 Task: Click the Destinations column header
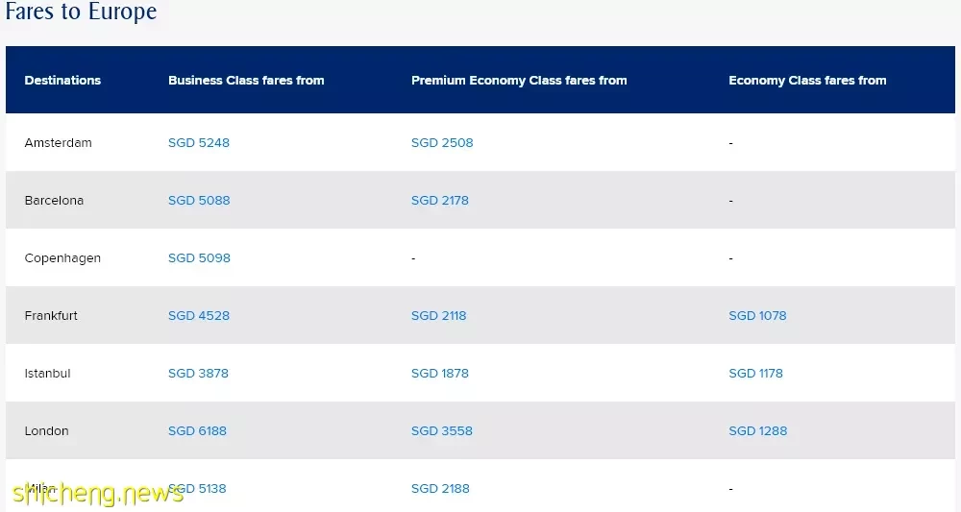pos(62,81)
